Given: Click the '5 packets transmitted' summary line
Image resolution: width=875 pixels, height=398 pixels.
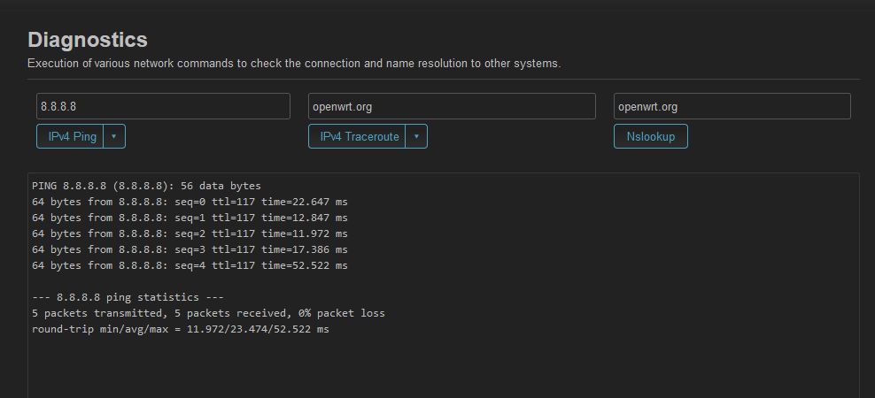Looking at the screenshot, I should pos(208,313).
